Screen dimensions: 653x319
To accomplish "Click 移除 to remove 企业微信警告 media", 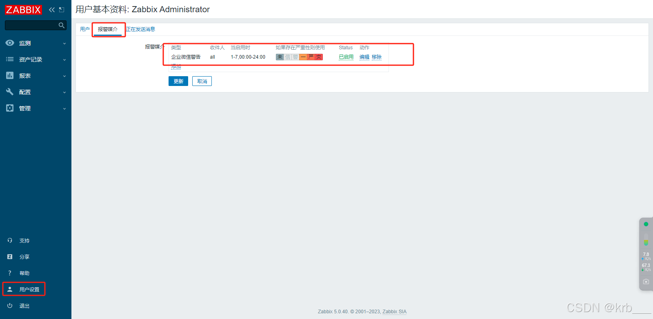I will pyautogui.click(x=377, y=57).
